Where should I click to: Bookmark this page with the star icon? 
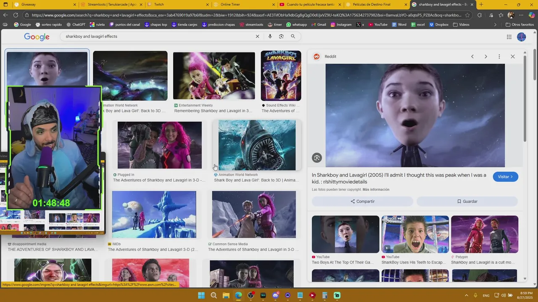point(467,15)
